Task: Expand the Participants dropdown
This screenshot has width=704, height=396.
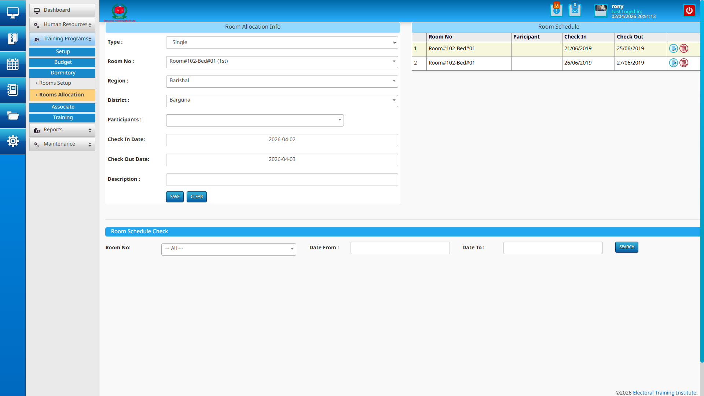Action: click(255, 120)
